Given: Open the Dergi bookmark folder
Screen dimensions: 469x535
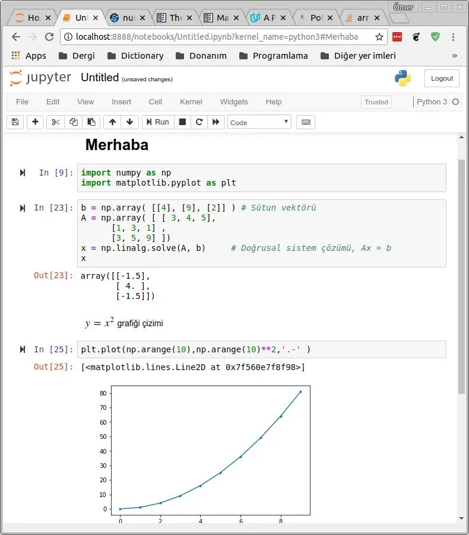Looking at the screenshot, I should pyautogui.click(x=77, y=56).
